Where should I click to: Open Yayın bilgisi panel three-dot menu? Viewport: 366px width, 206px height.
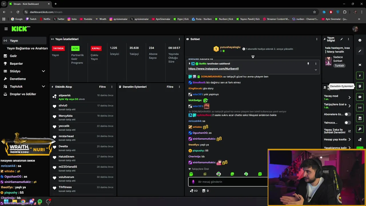[x=348, y=39]
